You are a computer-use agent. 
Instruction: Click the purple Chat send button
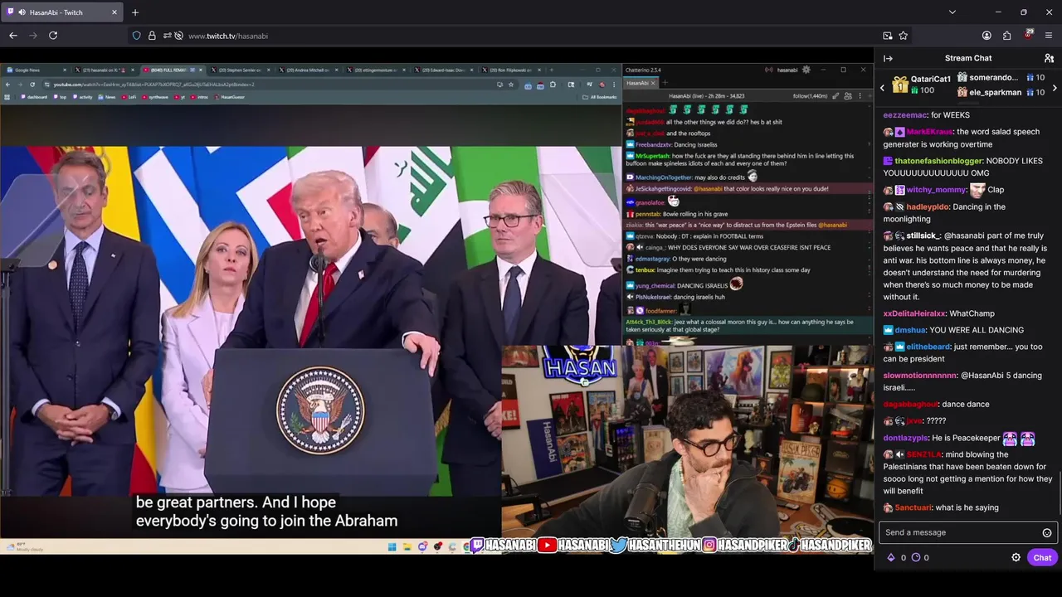click(x=1042, y=557)
